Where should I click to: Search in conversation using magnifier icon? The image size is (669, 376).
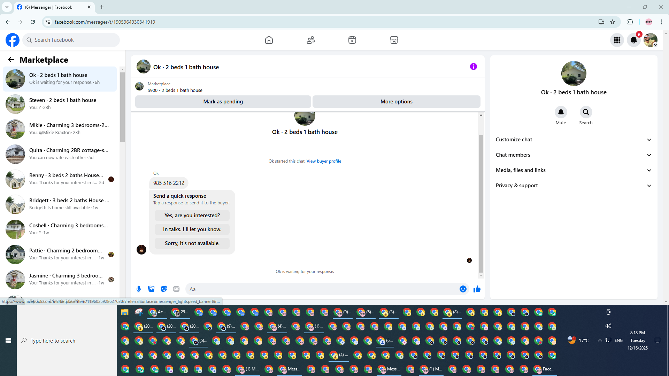[586, 112]
